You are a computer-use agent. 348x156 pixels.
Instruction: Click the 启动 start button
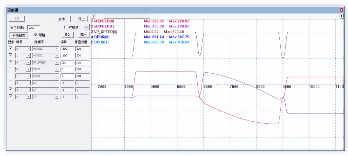61,19
